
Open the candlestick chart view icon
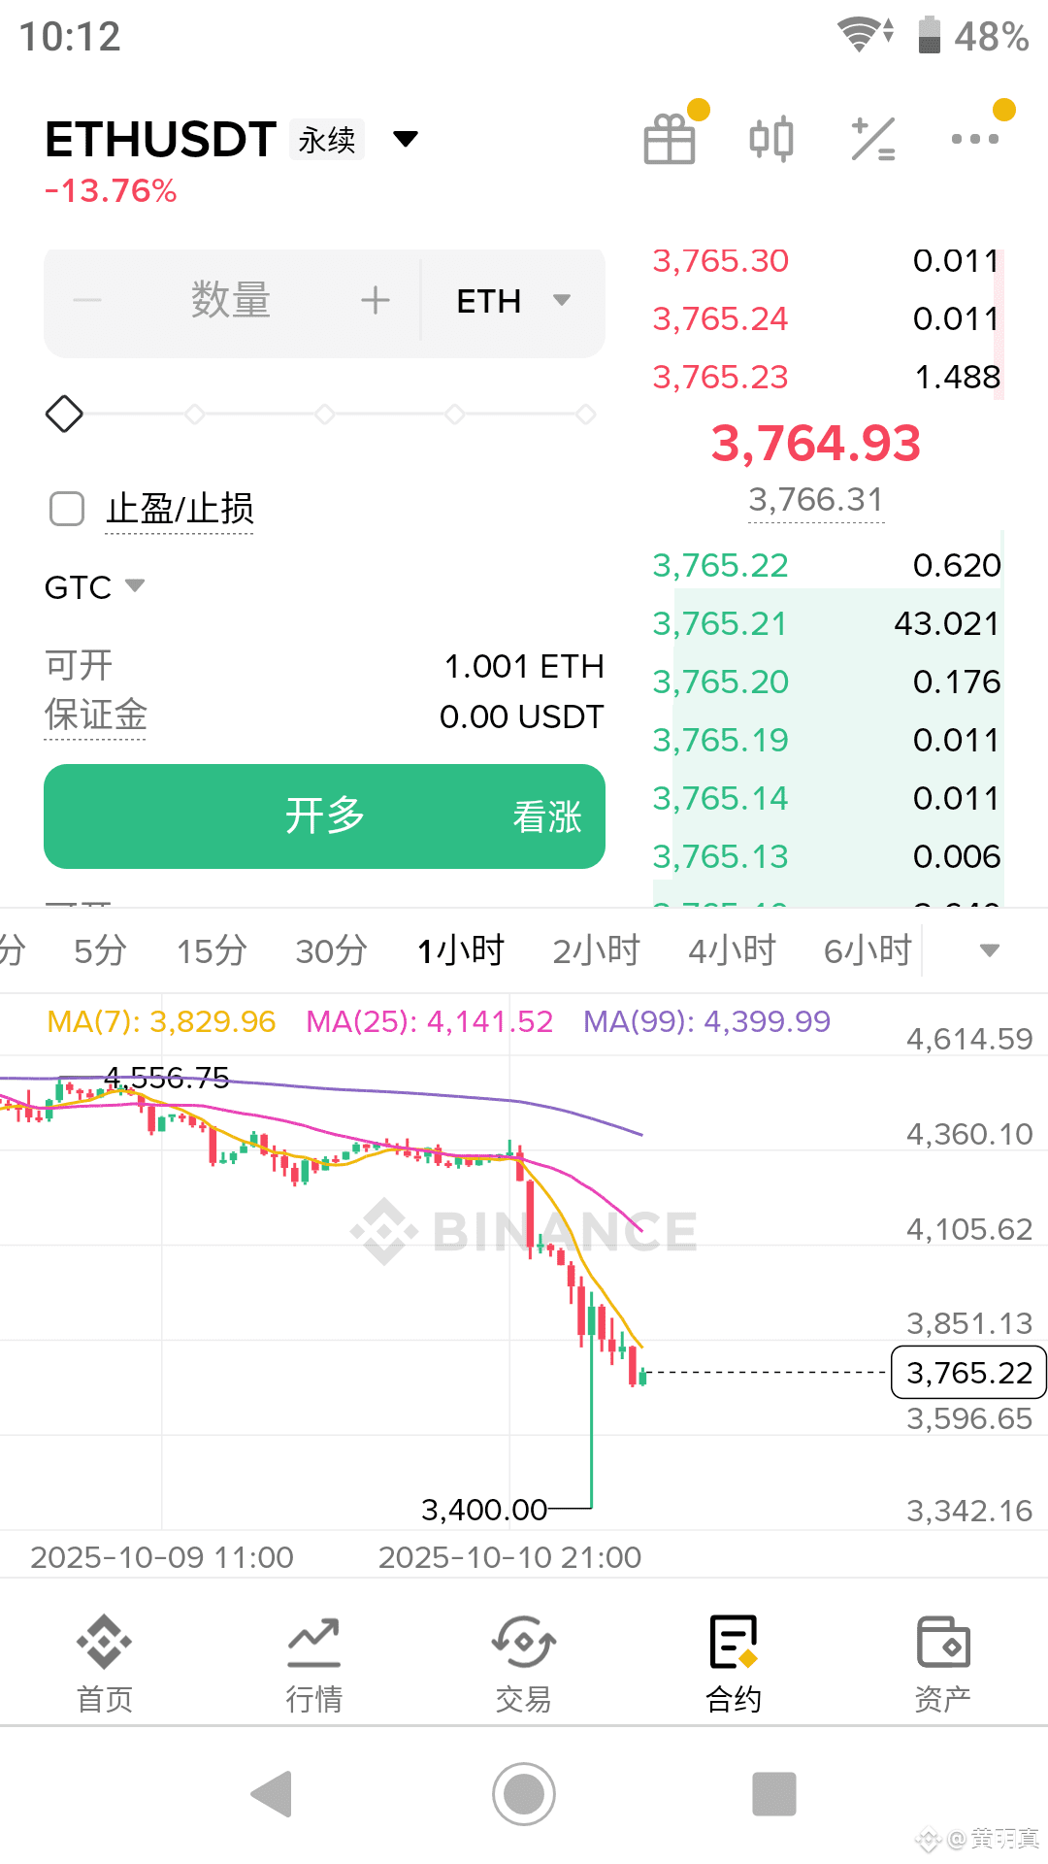tap(771, 139)
